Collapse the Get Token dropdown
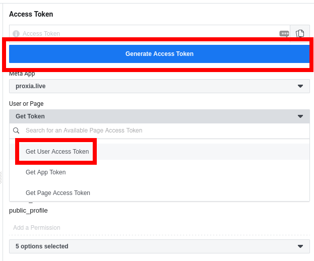 click(x=151, y=116)
